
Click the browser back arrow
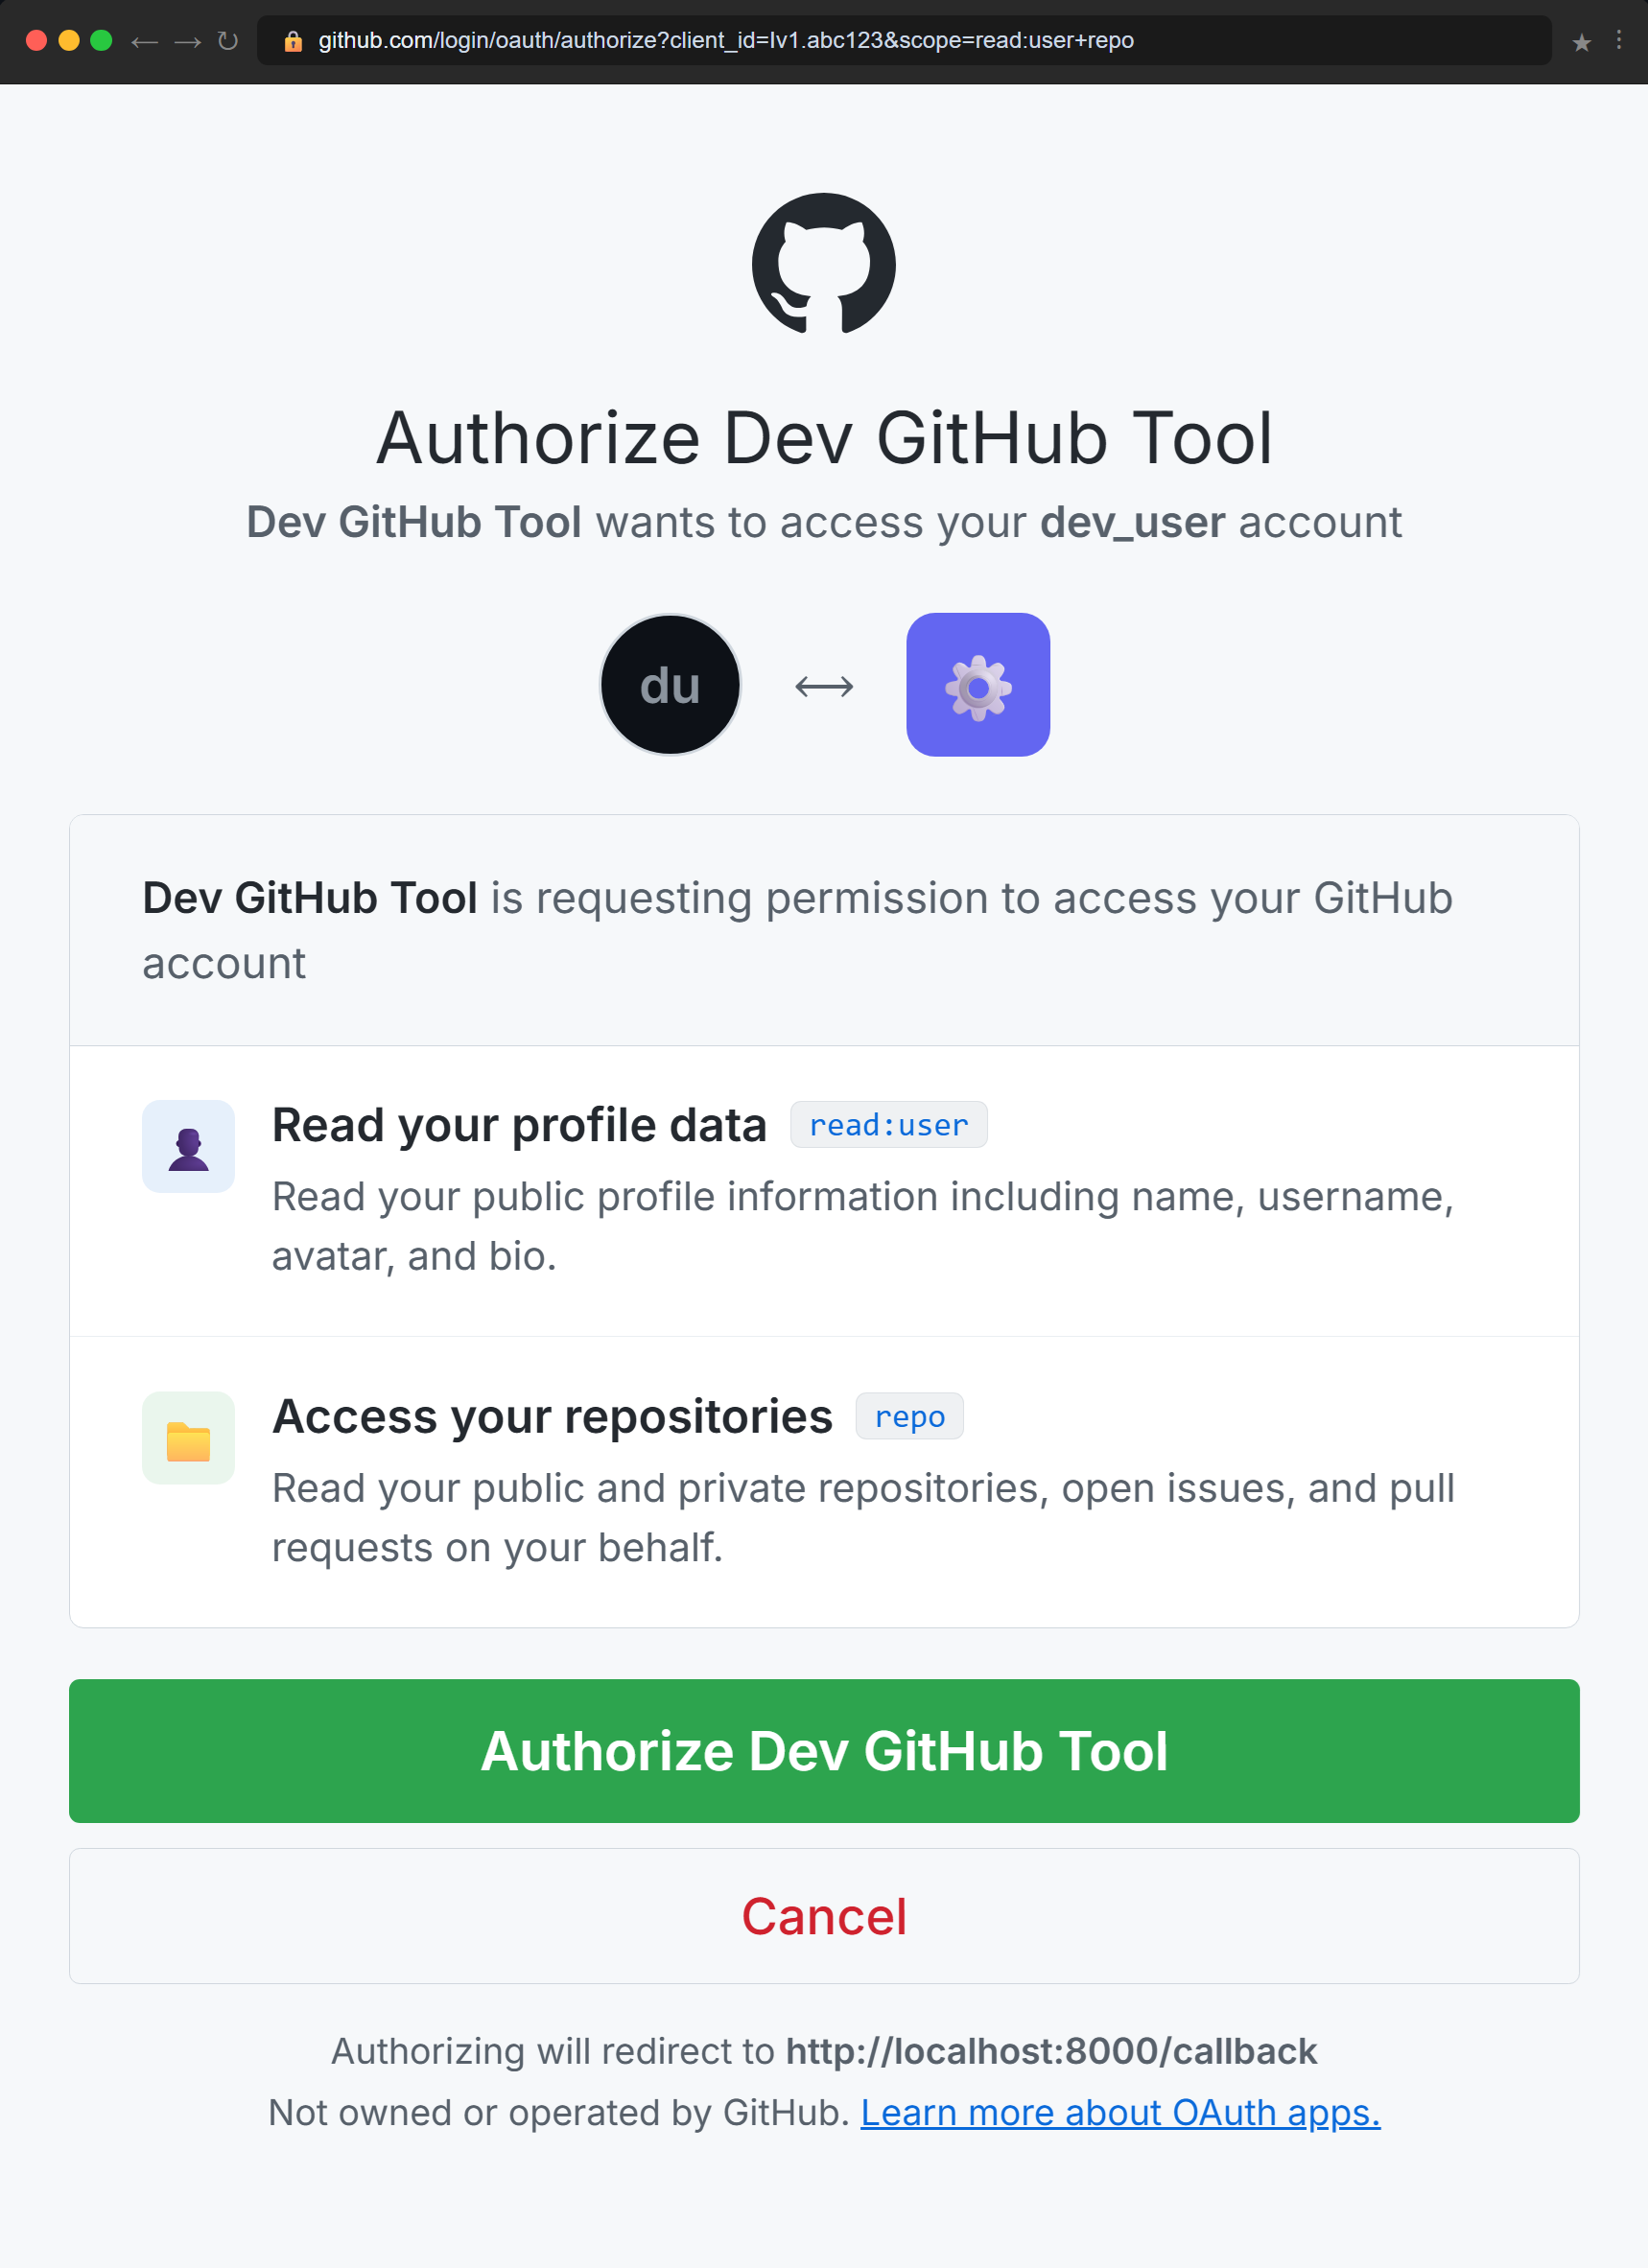(144, 41)
